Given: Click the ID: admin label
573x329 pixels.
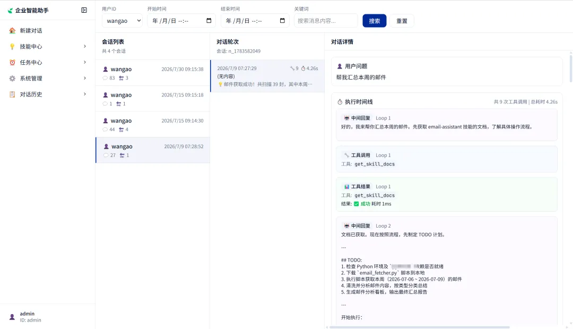Looking at the screenshot, I should pos(30,320).
